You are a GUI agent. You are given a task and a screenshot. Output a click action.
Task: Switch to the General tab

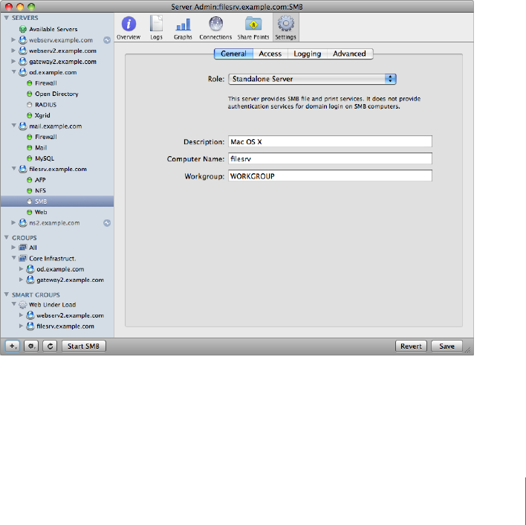(x=233, y=54)
